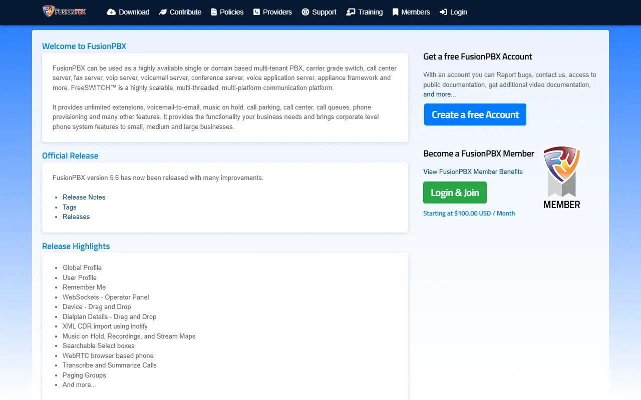Click the document icon beside Policies
641x400 pixels.
pos(214,12)
